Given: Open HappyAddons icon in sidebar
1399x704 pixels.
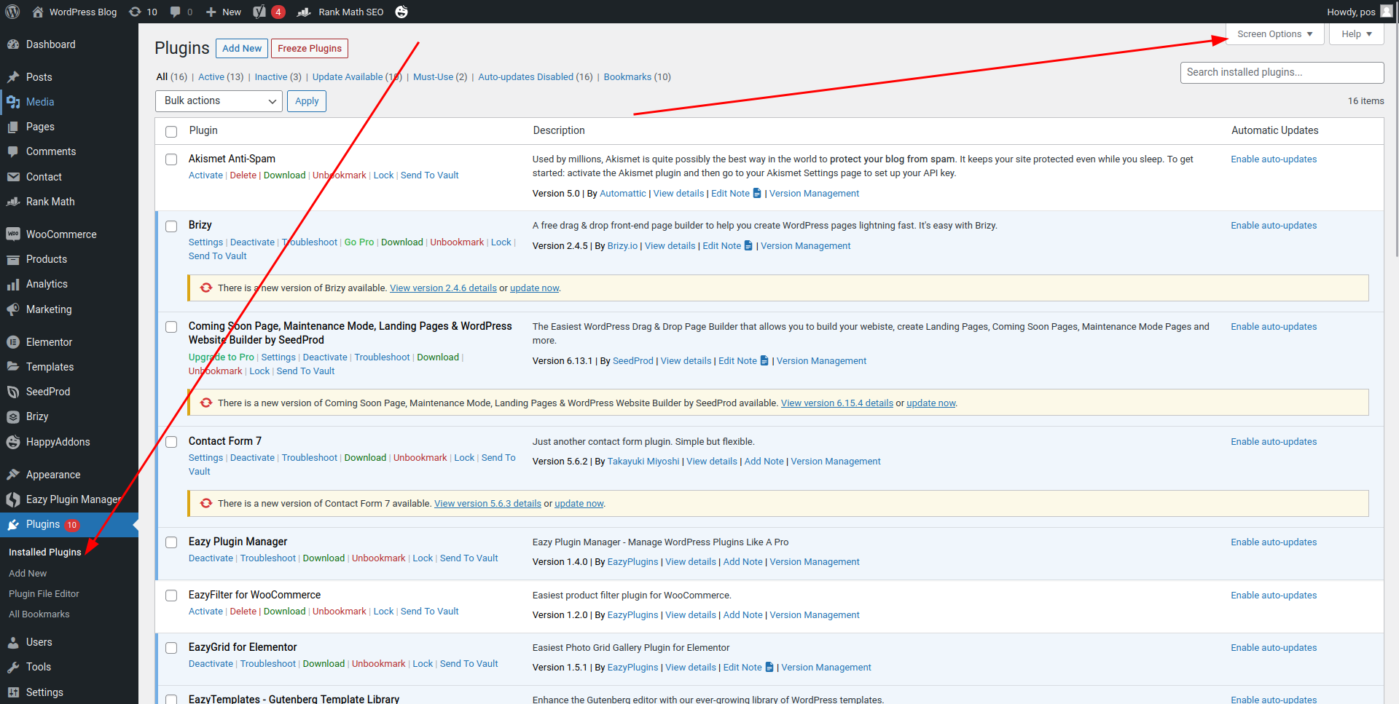Looking at the screenshot, I should click(13, 442).
